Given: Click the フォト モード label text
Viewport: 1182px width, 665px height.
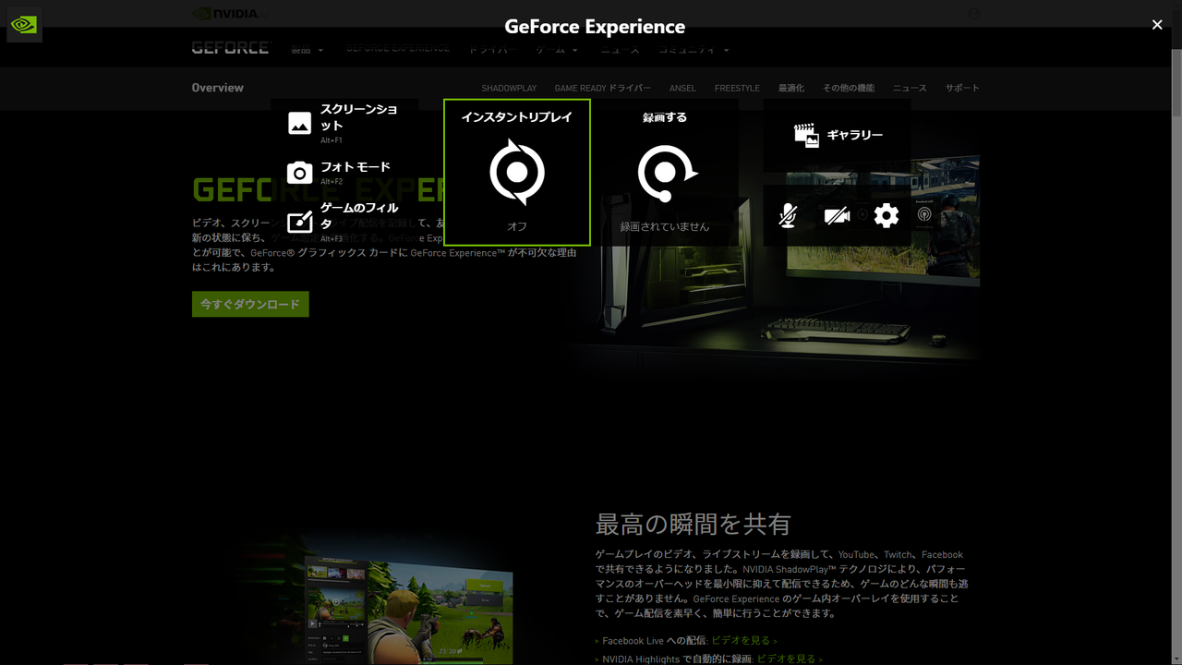Looking at the screenshot, I should pyautogui.click(x=356, y=167).
